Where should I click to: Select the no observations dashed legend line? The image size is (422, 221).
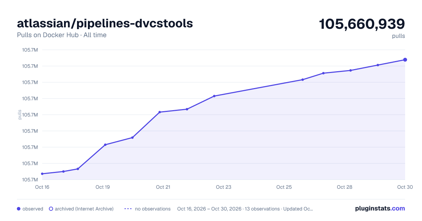click(x=128, y=209)
